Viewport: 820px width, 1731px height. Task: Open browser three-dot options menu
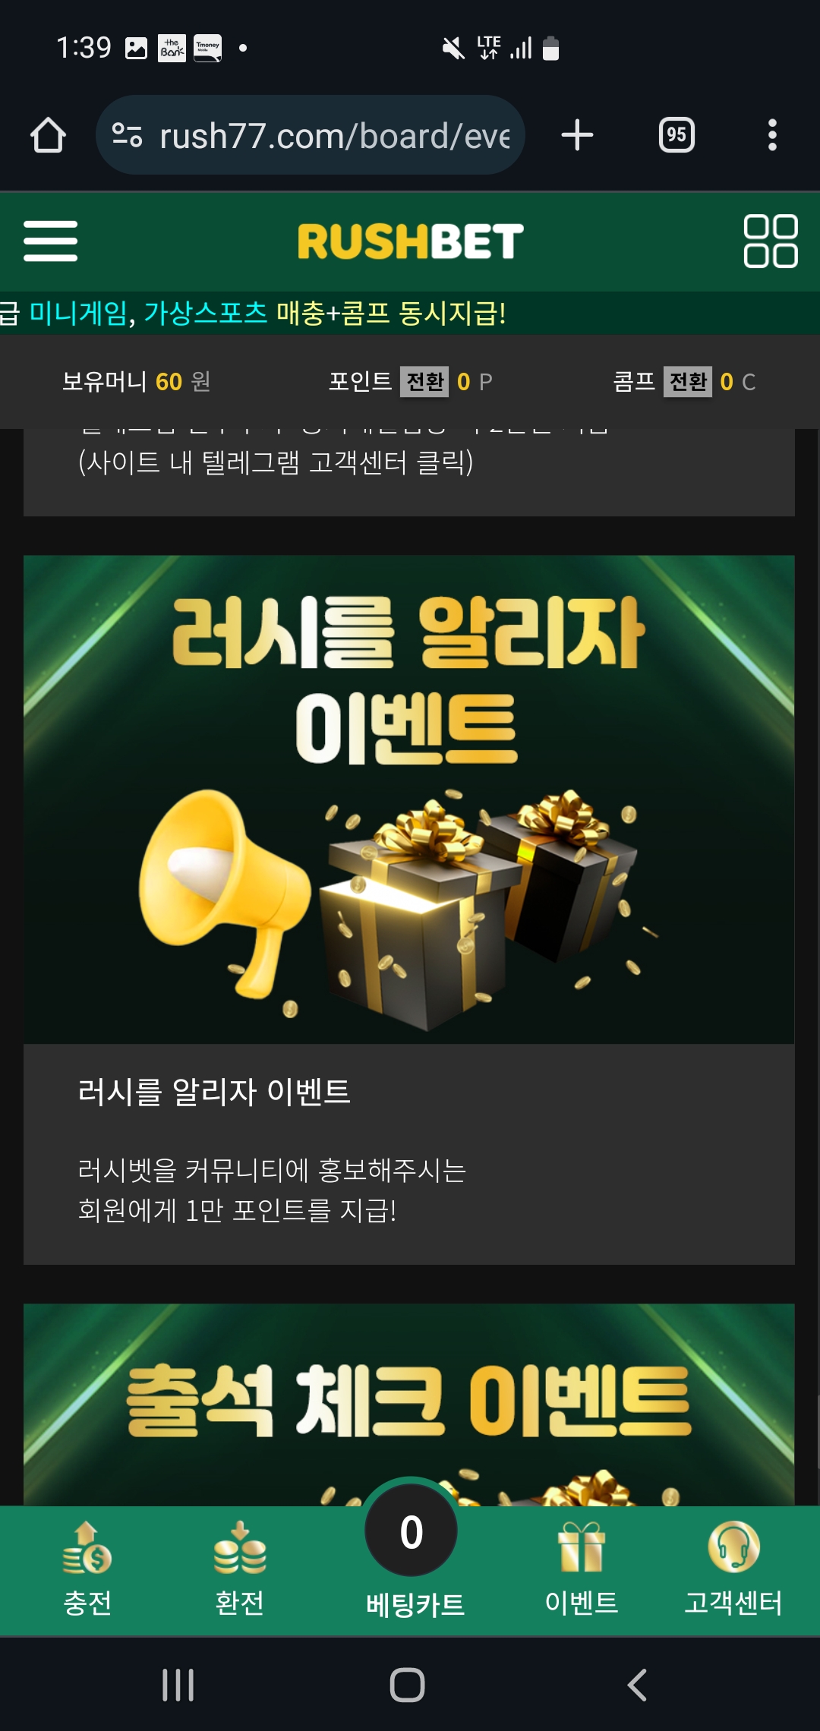pos(772,135)
